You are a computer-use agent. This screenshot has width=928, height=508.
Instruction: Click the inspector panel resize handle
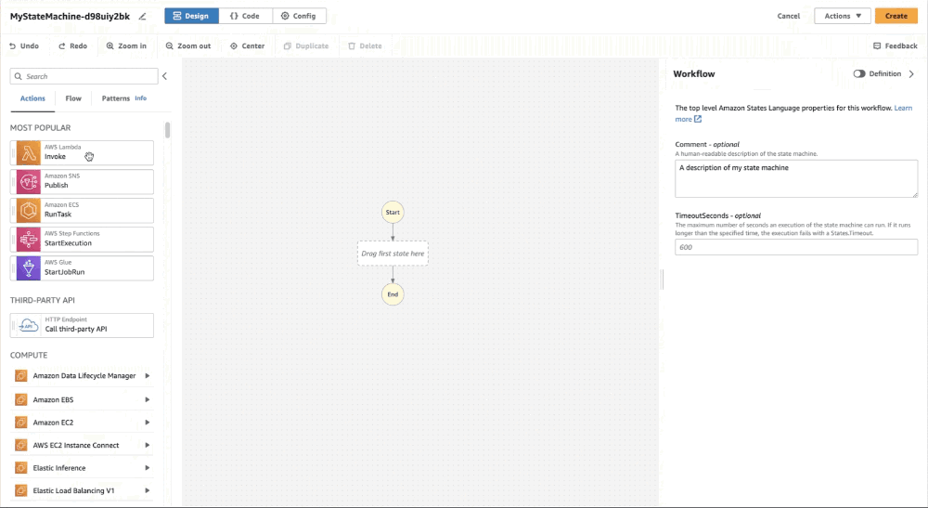pyautogui.click(x=663, y=279)
